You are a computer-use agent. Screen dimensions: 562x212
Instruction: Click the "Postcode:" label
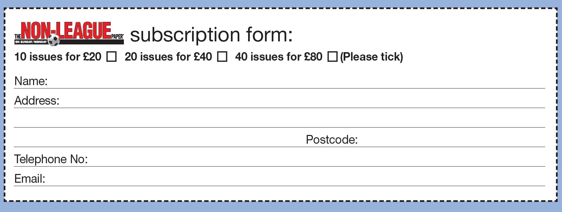coord(331,140)
